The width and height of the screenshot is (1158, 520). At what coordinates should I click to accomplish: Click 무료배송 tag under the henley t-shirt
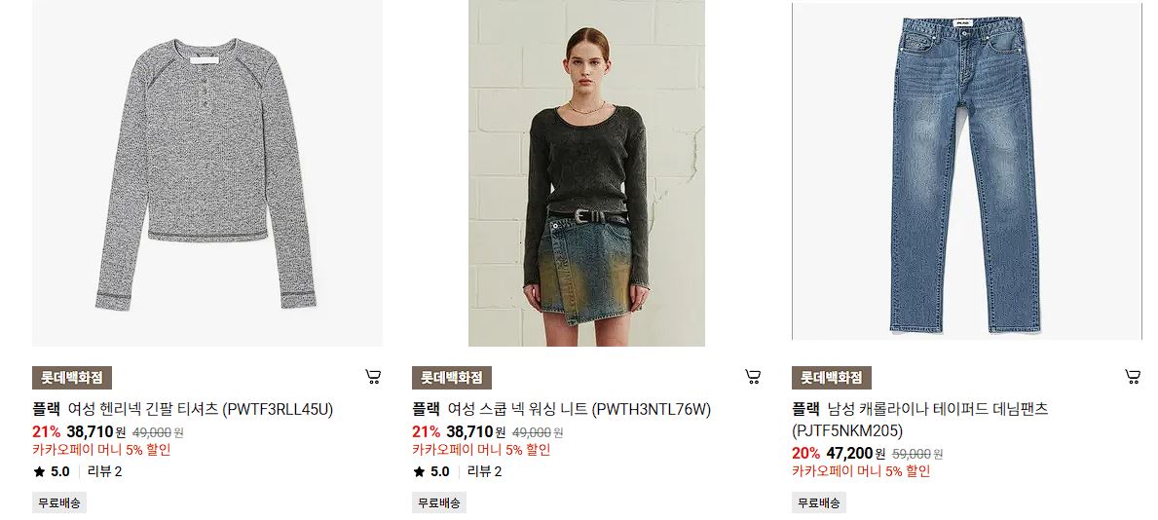tap(59, 503)
